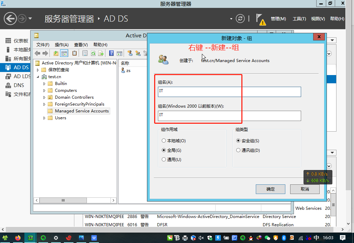Expand the ForeignSecurityPrincipals tree node
354x243 pixels.
tap(44, 104)
